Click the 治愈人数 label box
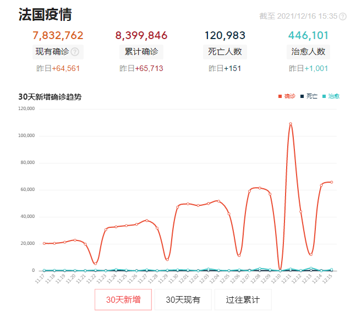This screenshot has height=317, width=356. click(308, 52)
